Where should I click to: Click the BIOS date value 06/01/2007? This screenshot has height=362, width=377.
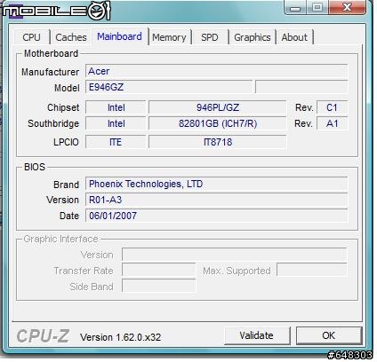coord(217,216)
